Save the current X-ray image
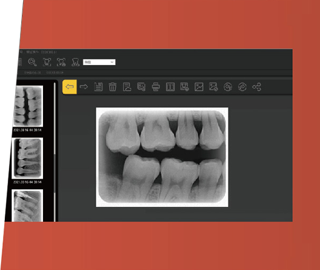The height and width of the screenshot is (270, 320). coord(98,87)
